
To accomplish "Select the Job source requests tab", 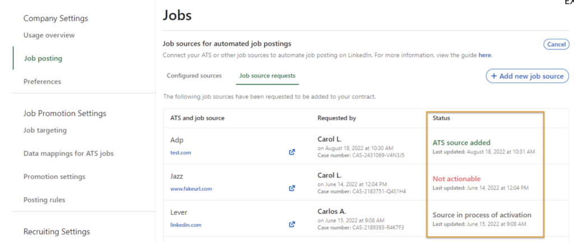I will click(x=267, y=76).
